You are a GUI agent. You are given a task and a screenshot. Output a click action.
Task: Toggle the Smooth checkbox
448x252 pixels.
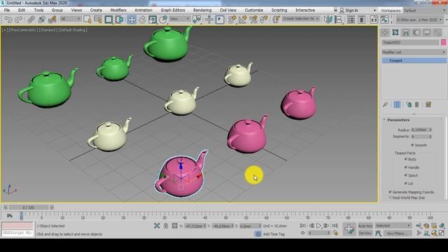412,145
